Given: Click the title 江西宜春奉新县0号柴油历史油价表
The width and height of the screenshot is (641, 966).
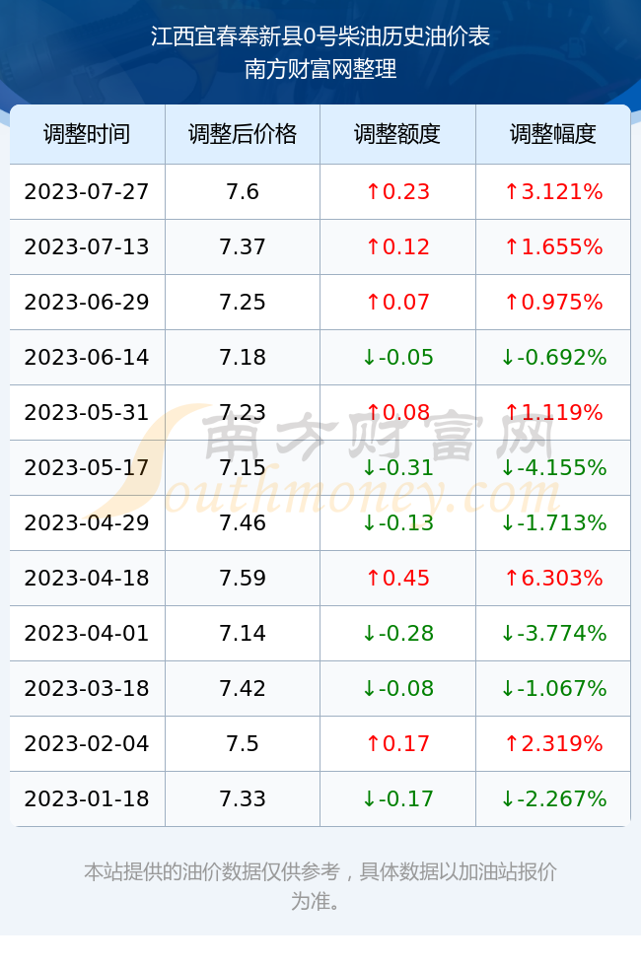Looking at the screenshot, I should click(320, 36).
